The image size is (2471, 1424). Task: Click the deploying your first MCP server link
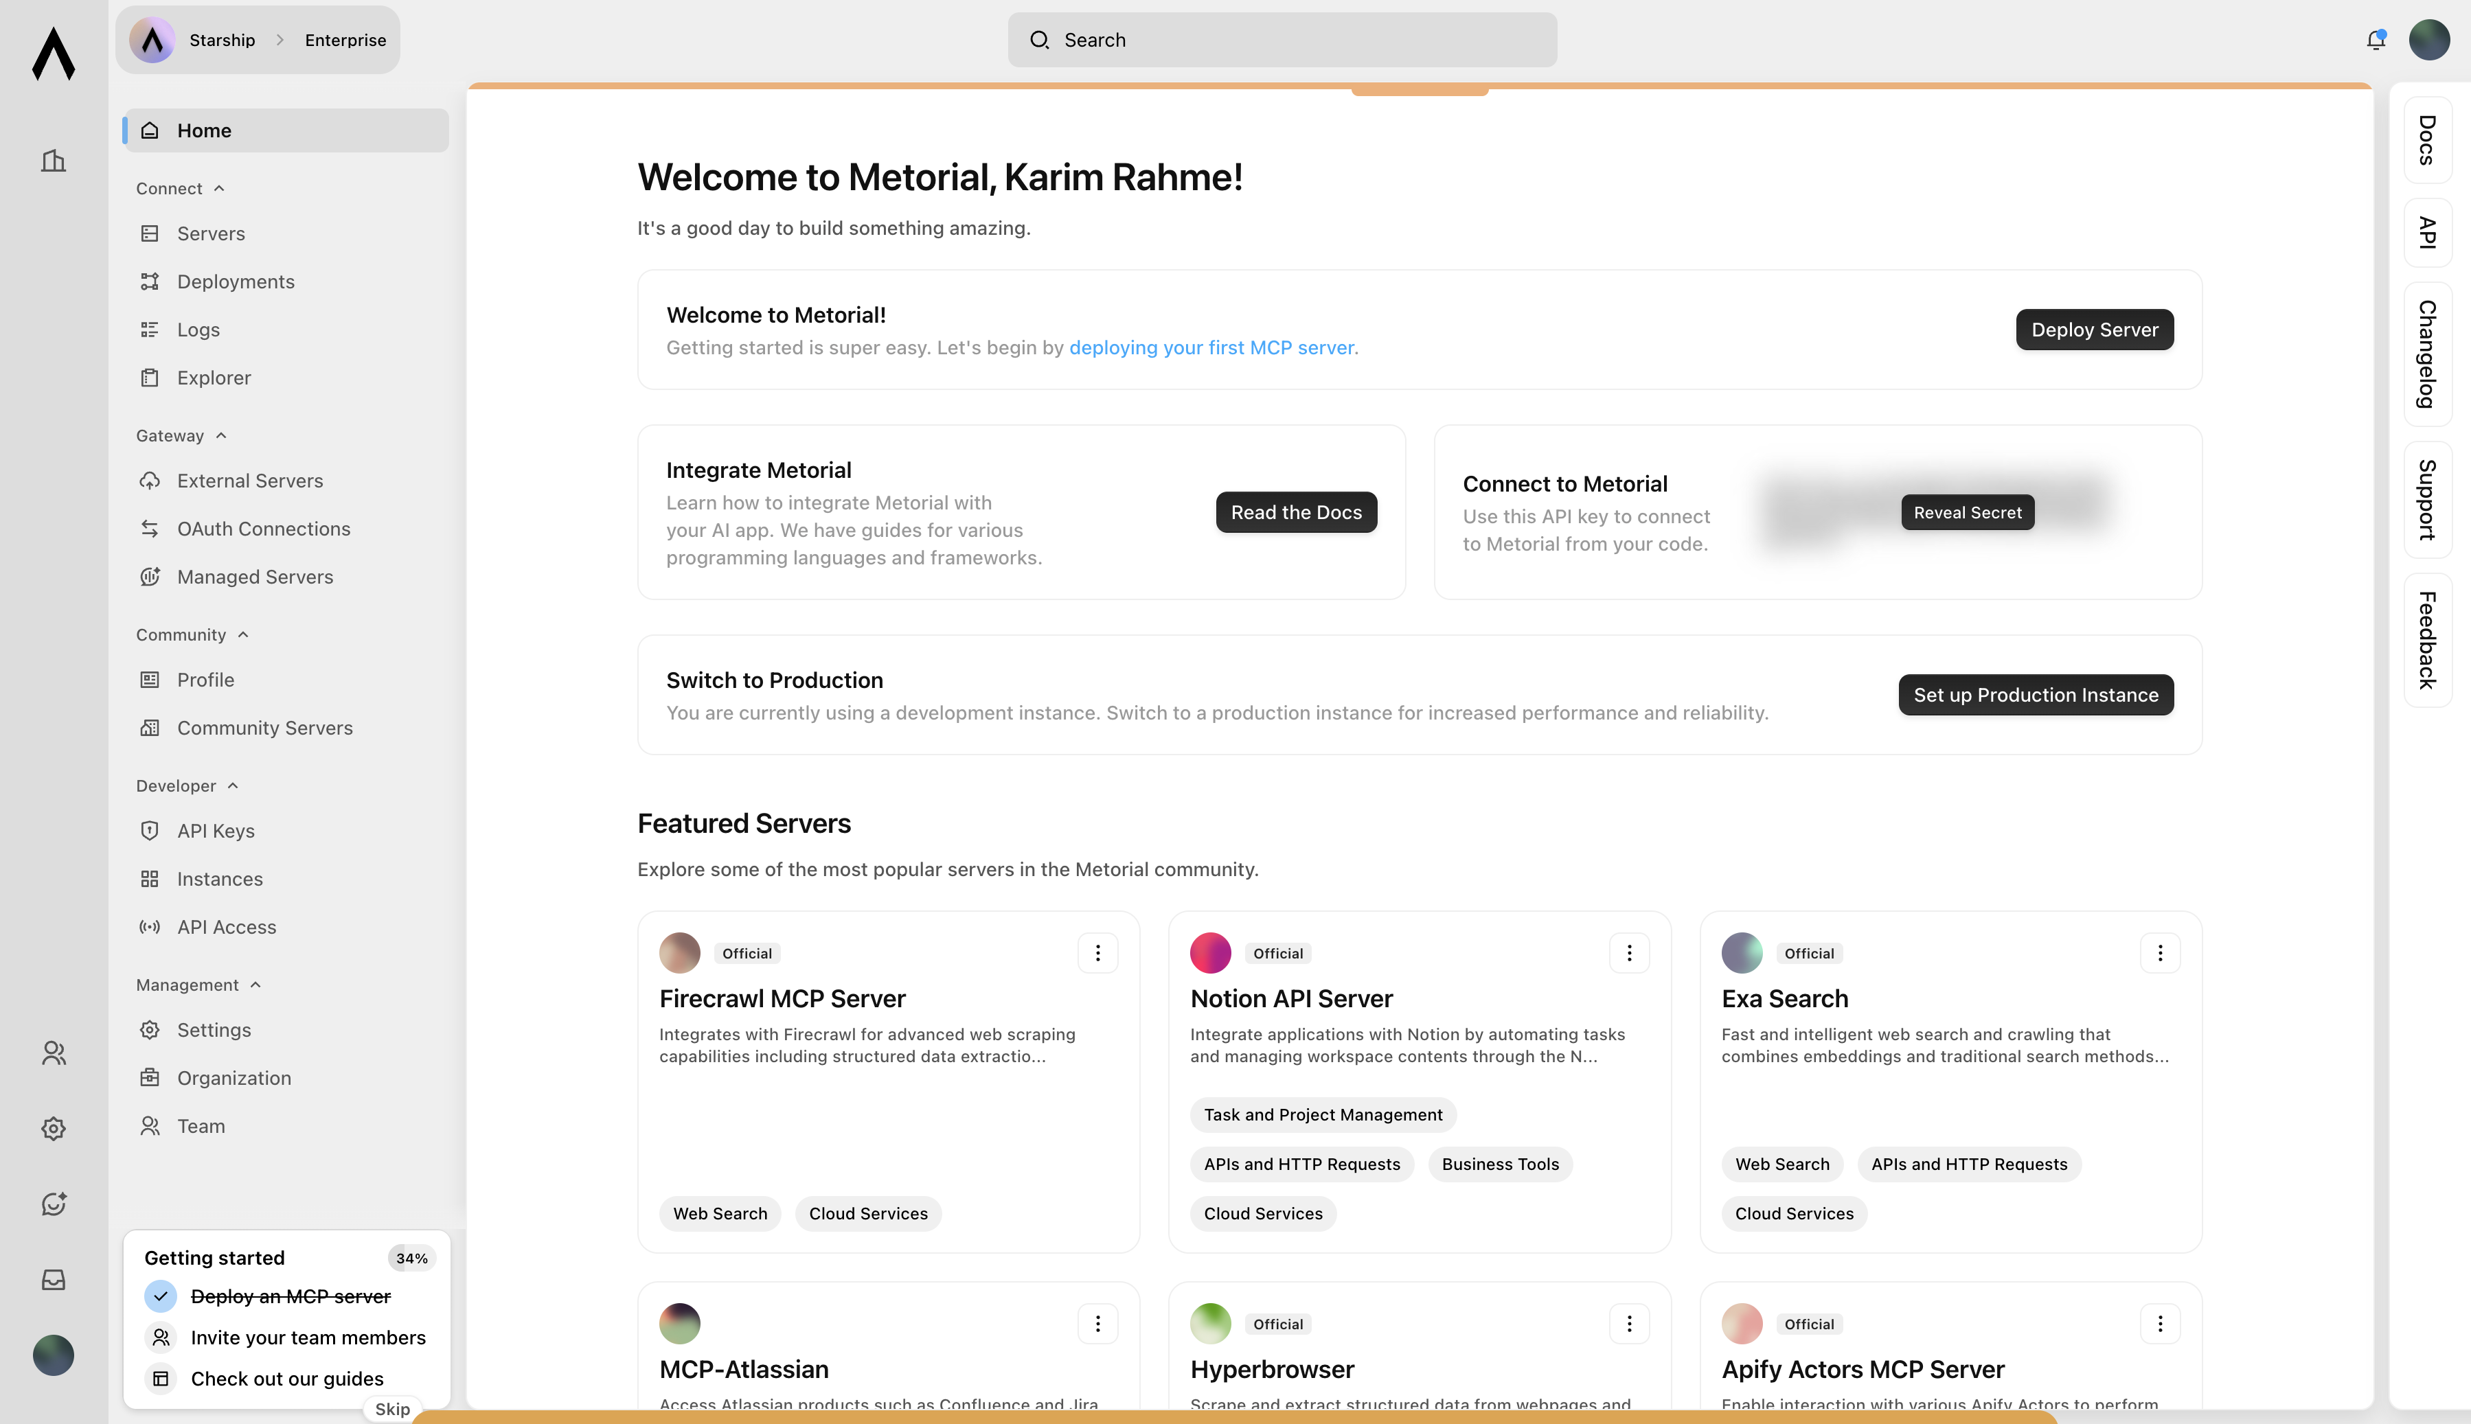pyautogui.click(x=1213, y=347)
